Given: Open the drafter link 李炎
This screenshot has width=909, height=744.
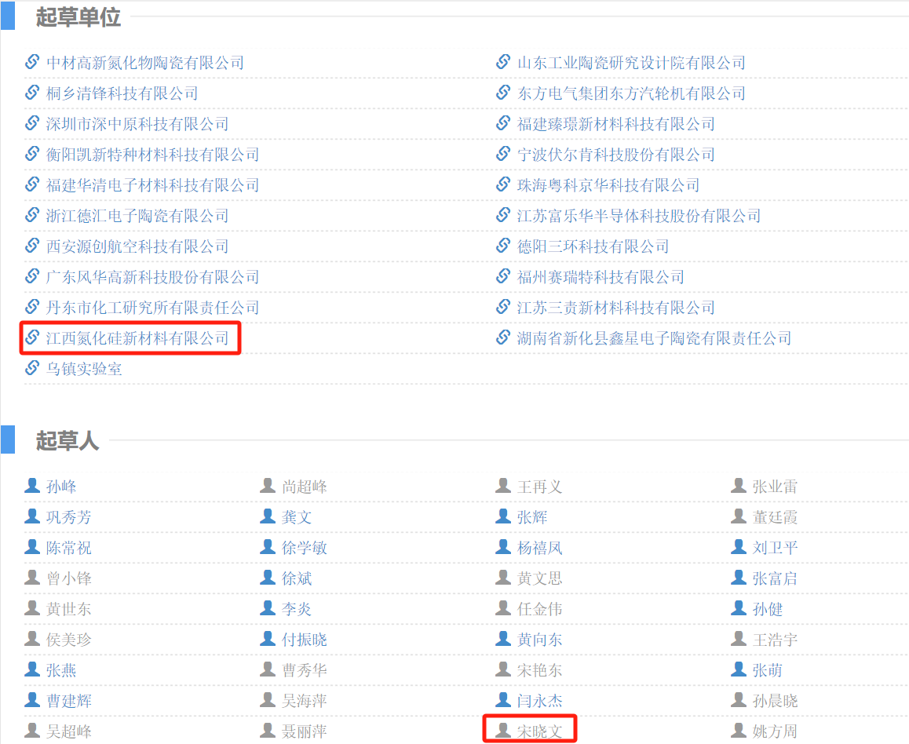Looking at the screenshot, I should tap(297, 609).
